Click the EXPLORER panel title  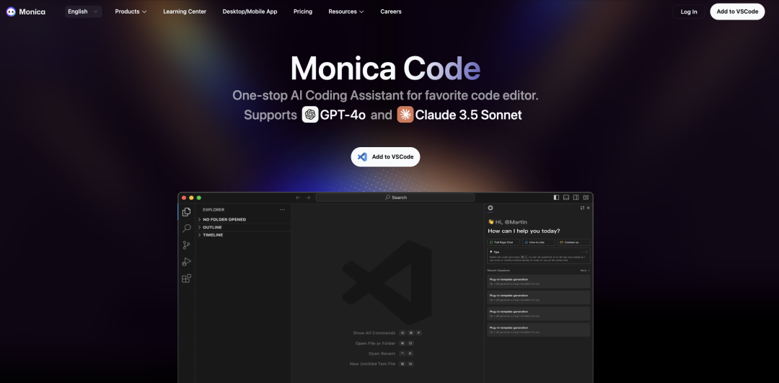(x=214, y=210)
